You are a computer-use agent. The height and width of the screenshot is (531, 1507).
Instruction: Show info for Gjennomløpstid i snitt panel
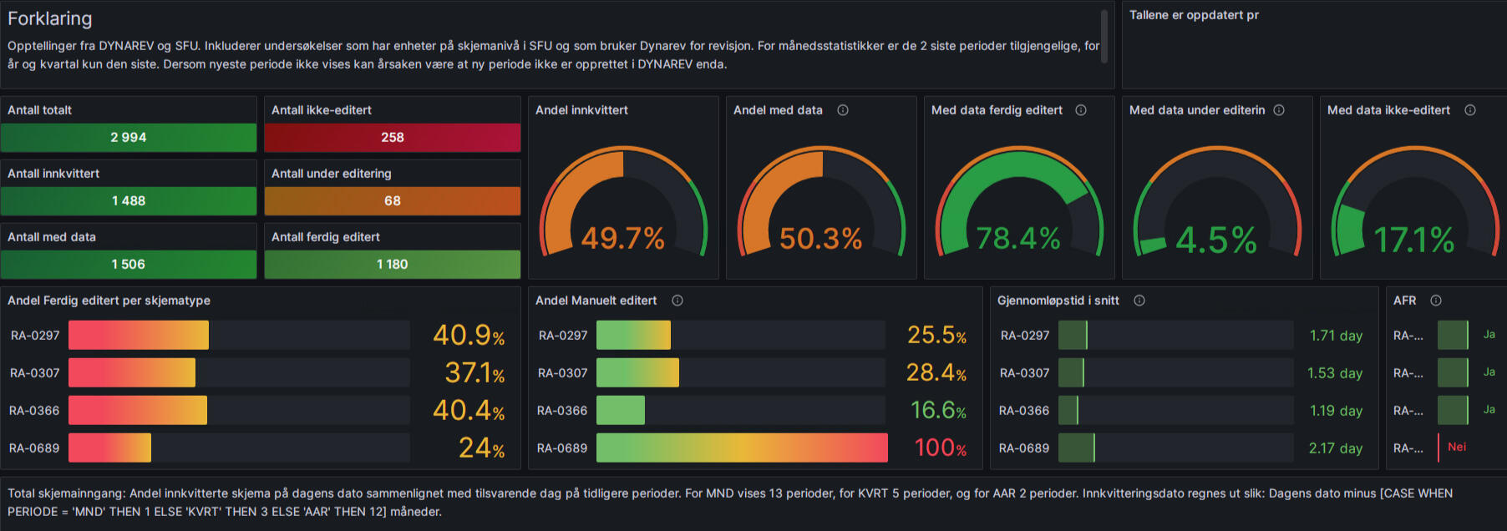pyautogui.click(x=1139, y=301)
